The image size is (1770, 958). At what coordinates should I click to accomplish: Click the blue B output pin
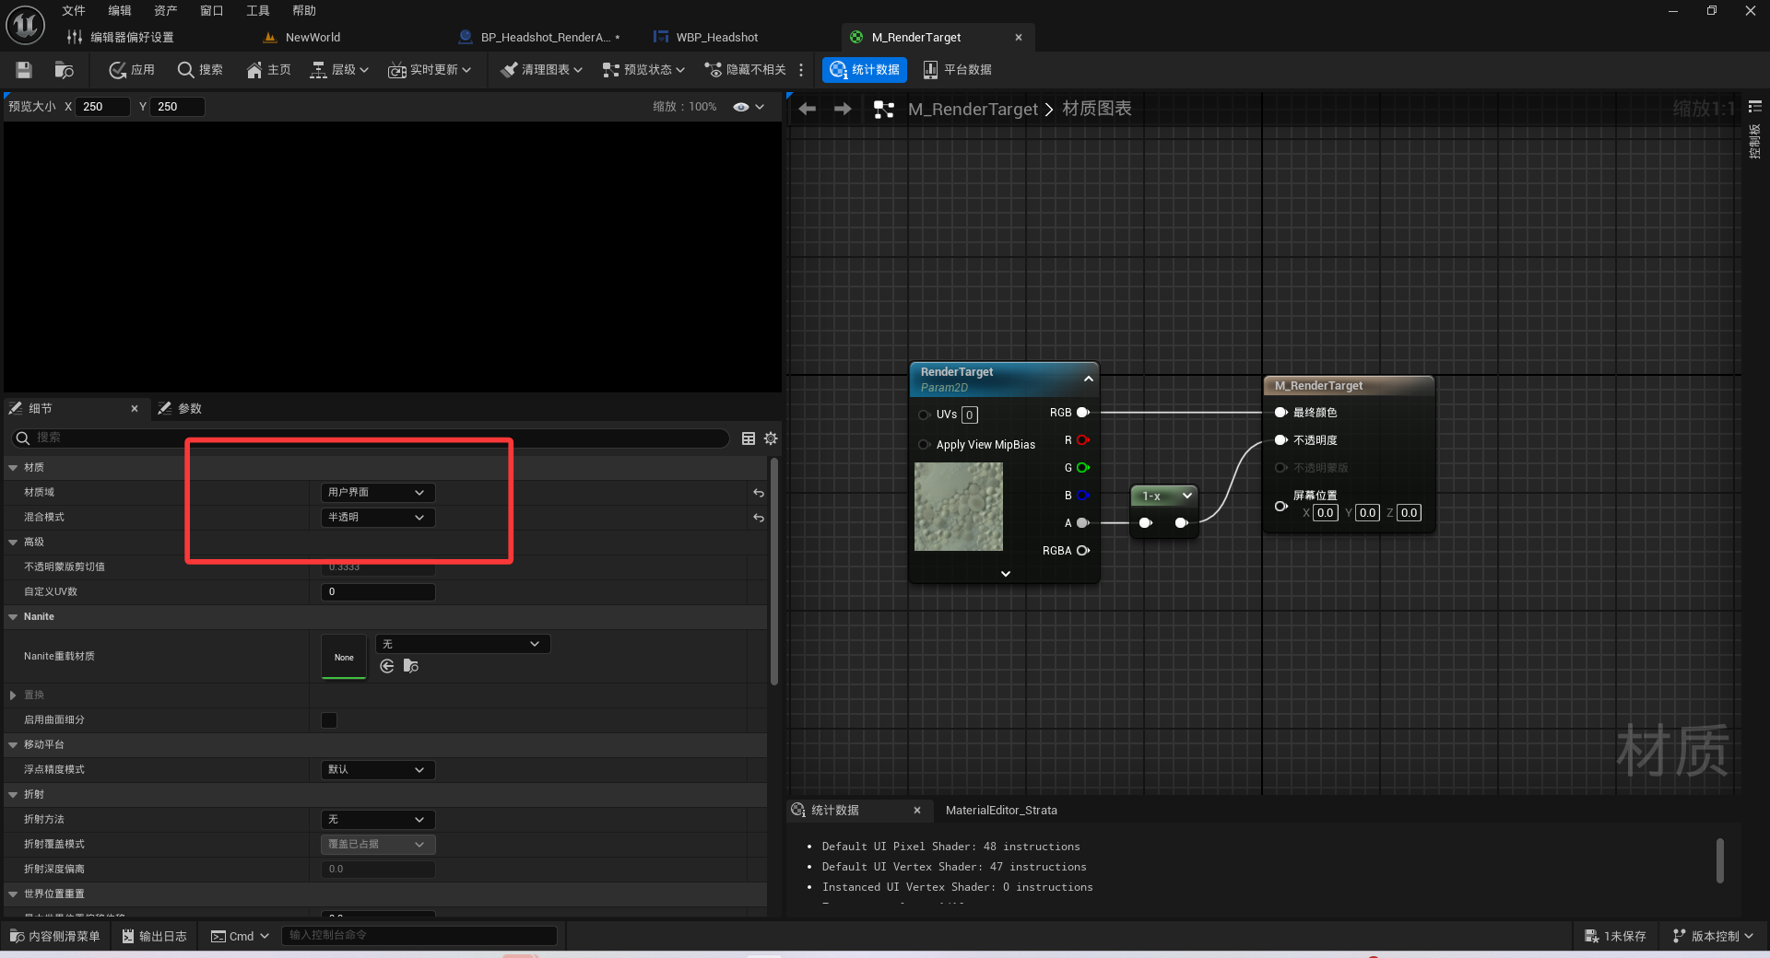pos(1083,496)
